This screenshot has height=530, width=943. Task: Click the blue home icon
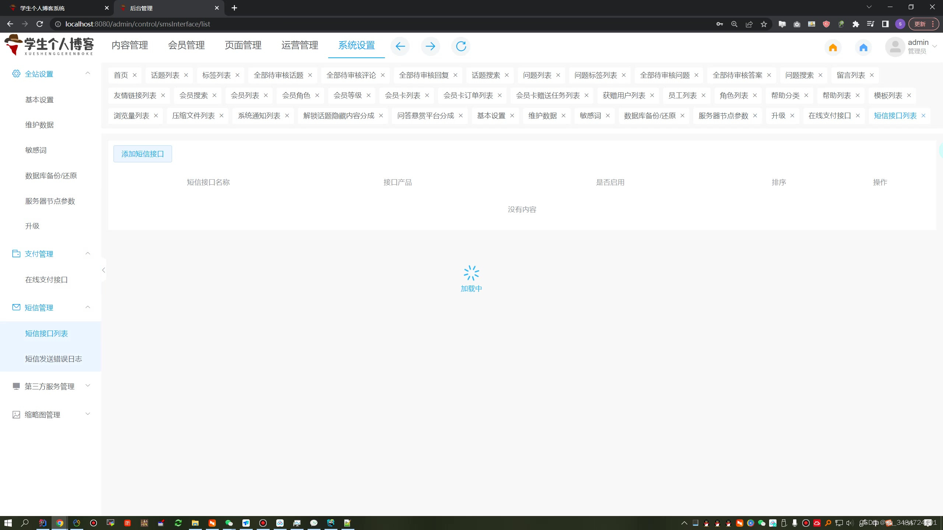863,47
